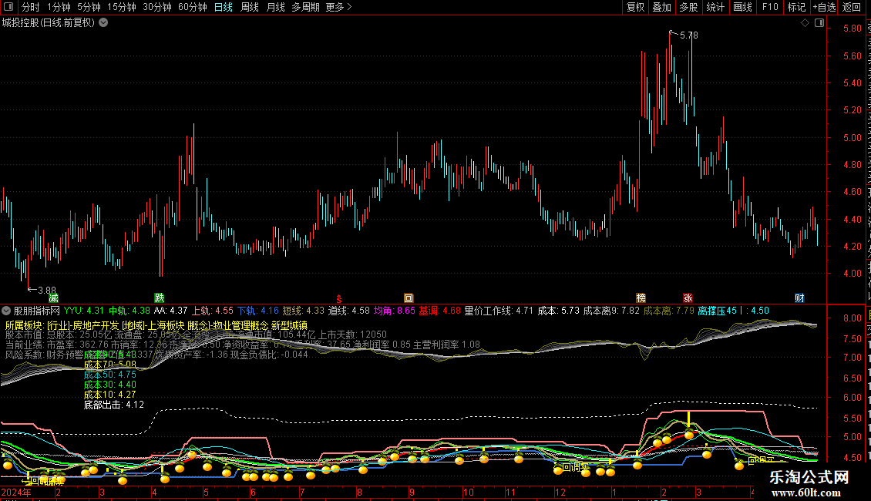Image resolution: width=871 pixels, height=501 pixels.
Task: Click the 2024年 date axis label
Action: (x=16, y=492)
